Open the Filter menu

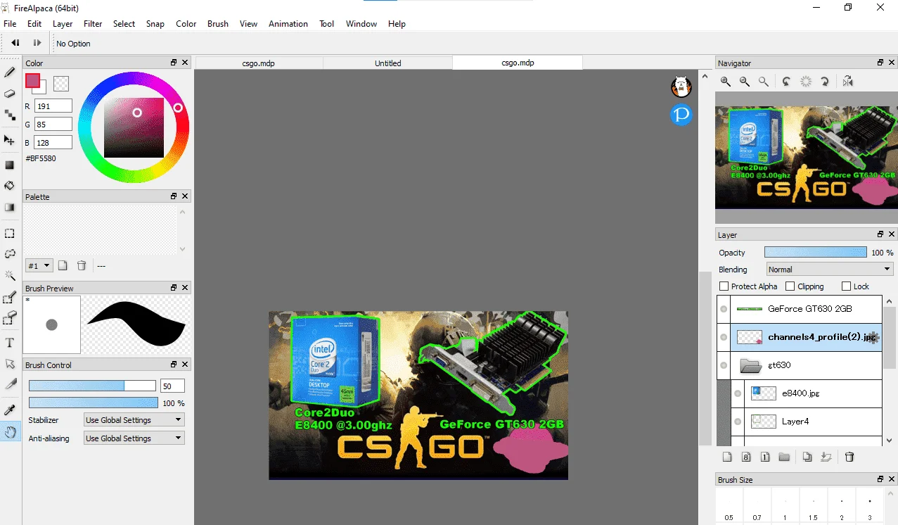[93, 23]
